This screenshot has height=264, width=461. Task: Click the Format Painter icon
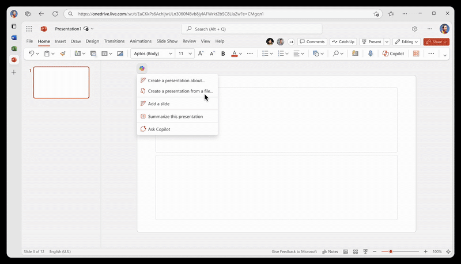click(x=63, y=53)
